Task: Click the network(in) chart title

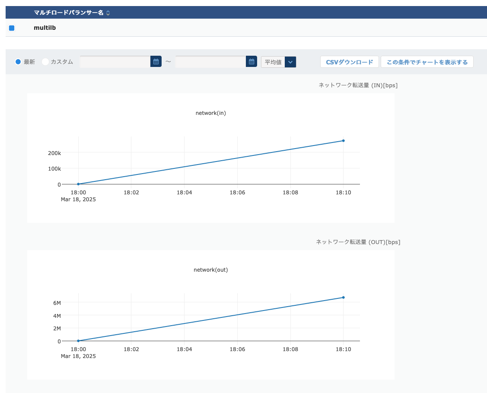Action: (210, 113)
